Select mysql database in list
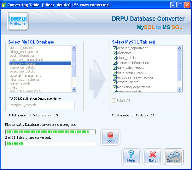 [x=40, y=87]
